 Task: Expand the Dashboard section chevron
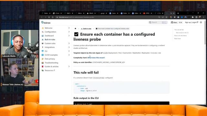(x=69, y=36)
